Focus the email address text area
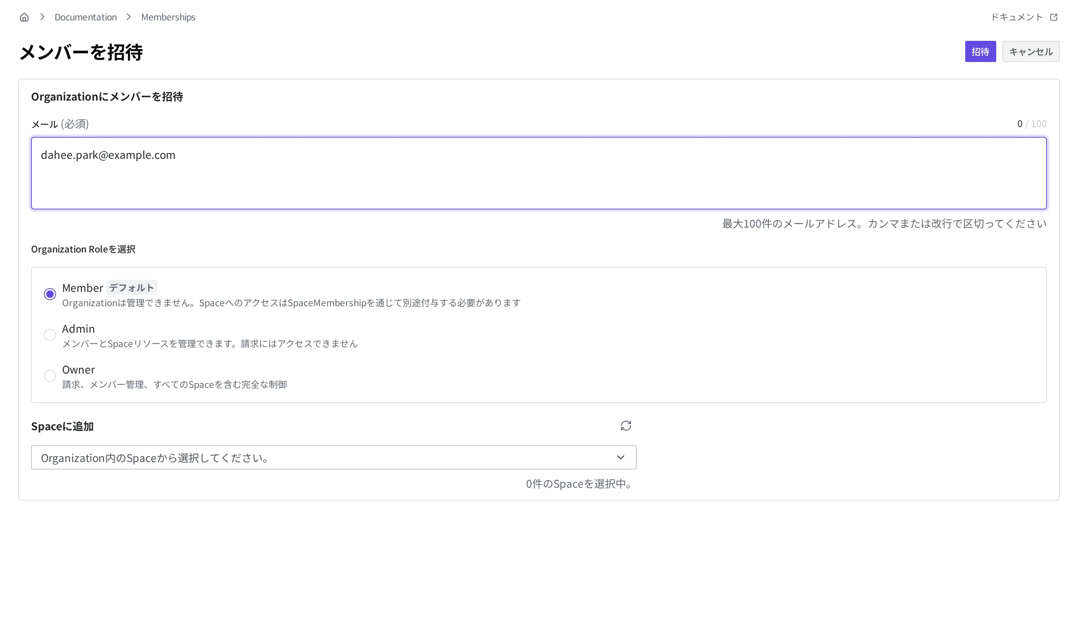 (539, 173)
